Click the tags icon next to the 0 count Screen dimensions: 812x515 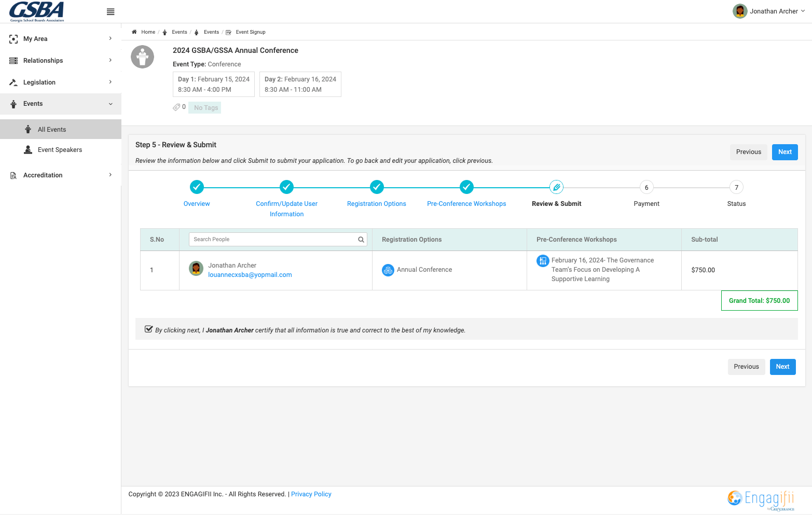(176, 107)
